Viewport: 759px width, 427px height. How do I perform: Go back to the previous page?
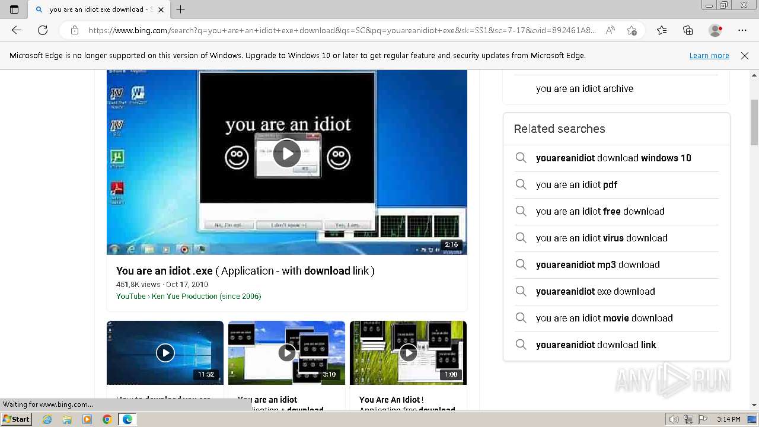pyautogui.click(x=17, y=30)
